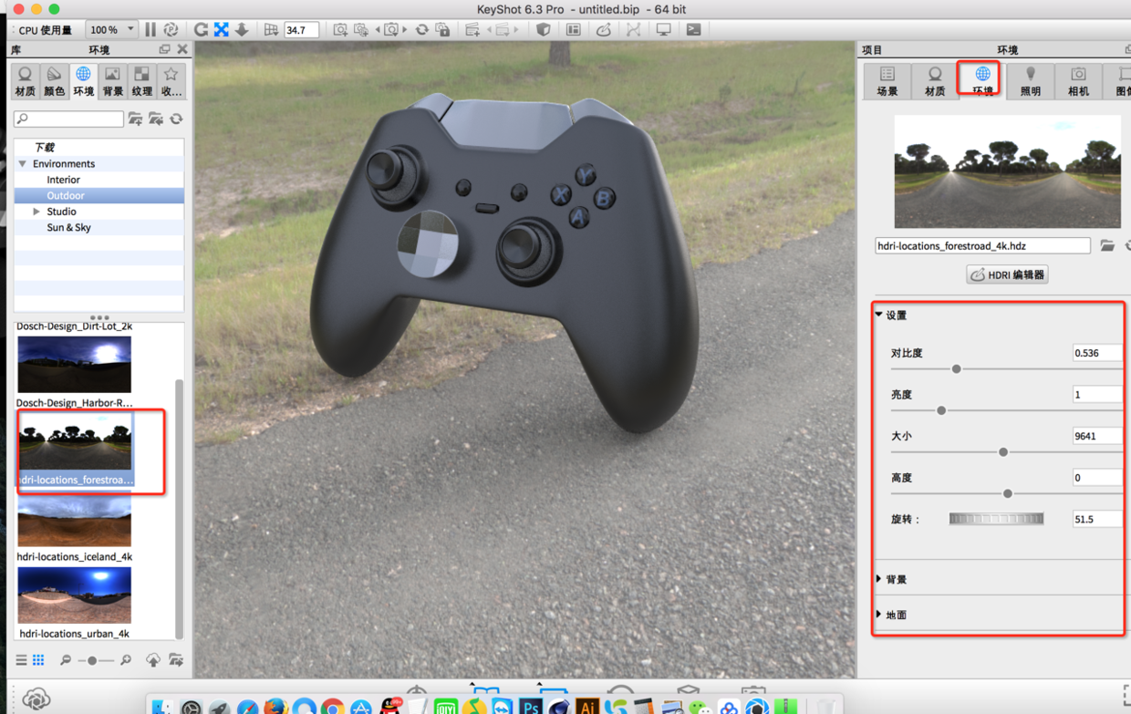
Task: Click the perspective field-of-view icon
Action: pyautogui.click(x=271, y=29)
